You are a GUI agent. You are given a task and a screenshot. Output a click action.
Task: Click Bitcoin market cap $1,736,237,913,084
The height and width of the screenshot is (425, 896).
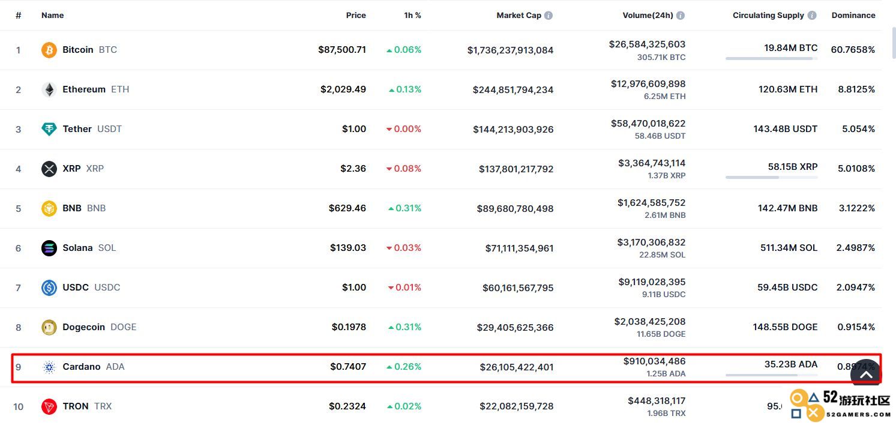pos(511,50)
